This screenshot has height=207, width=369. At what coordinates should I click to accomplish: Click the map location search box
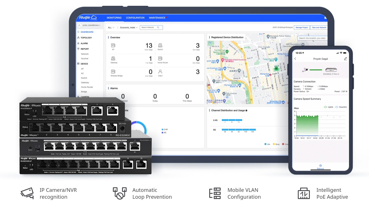pyautogui.click(x=312, y=38)
